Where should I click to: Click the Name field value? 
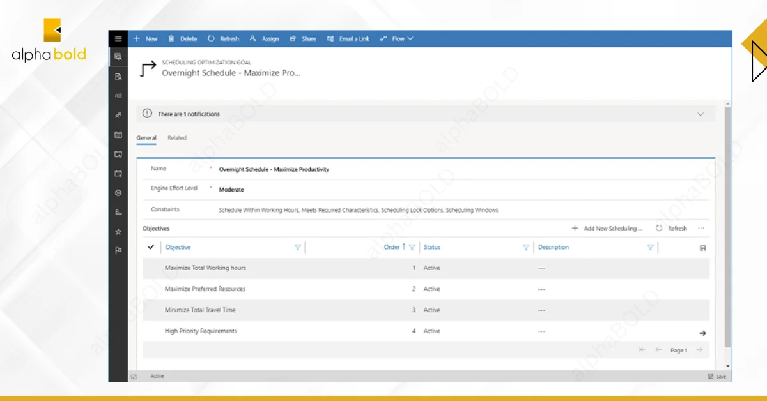[x=274, y=169]
